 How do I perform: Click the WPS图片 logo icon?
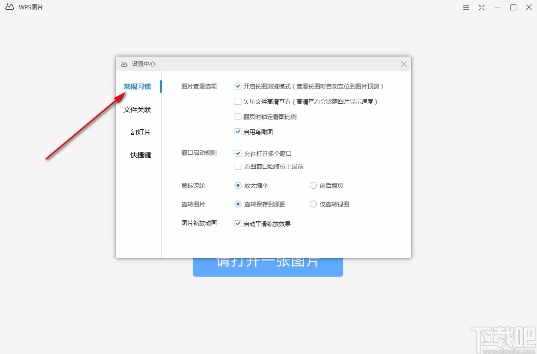tap(9, 7)
